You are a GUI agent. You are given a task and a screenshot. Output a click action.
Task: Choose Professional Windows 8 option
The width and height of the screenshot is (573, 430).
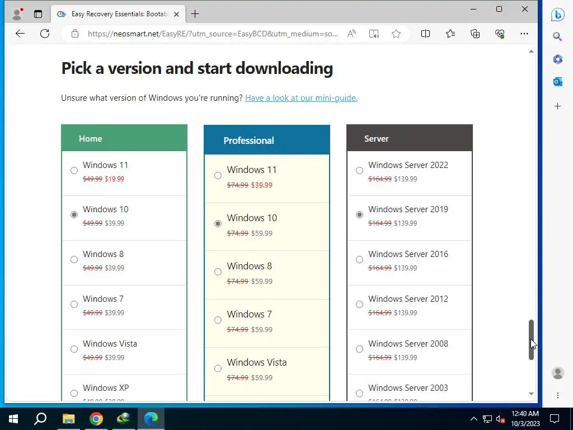pos(218,272)
